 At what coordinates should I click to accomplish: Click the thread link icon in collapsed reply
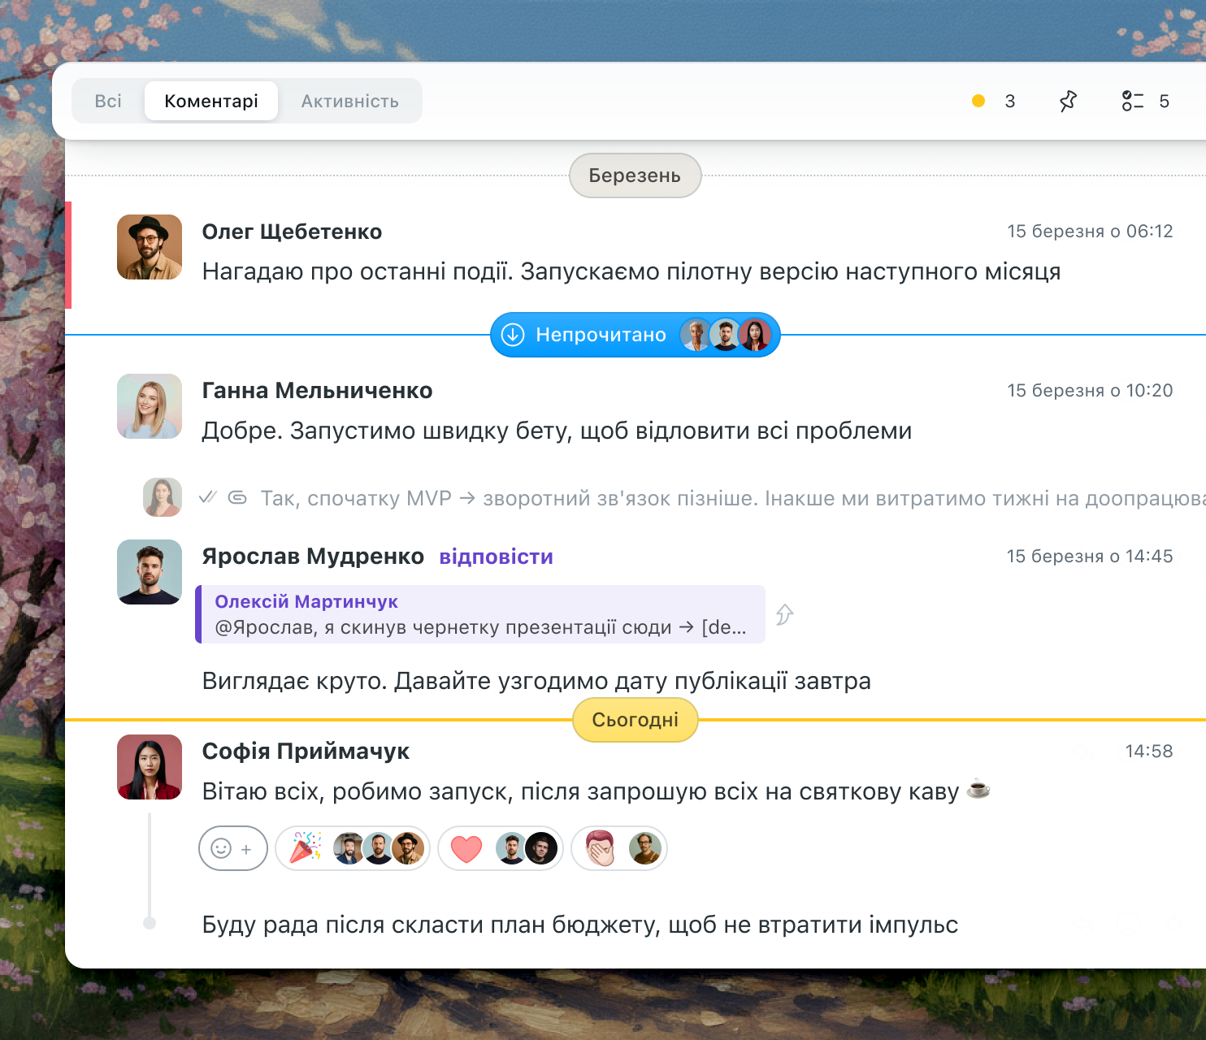pyautogui.click(x=237, y=497)
